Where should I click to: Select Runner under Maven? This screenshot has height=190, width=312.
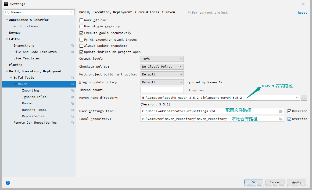tap(28, 103)
